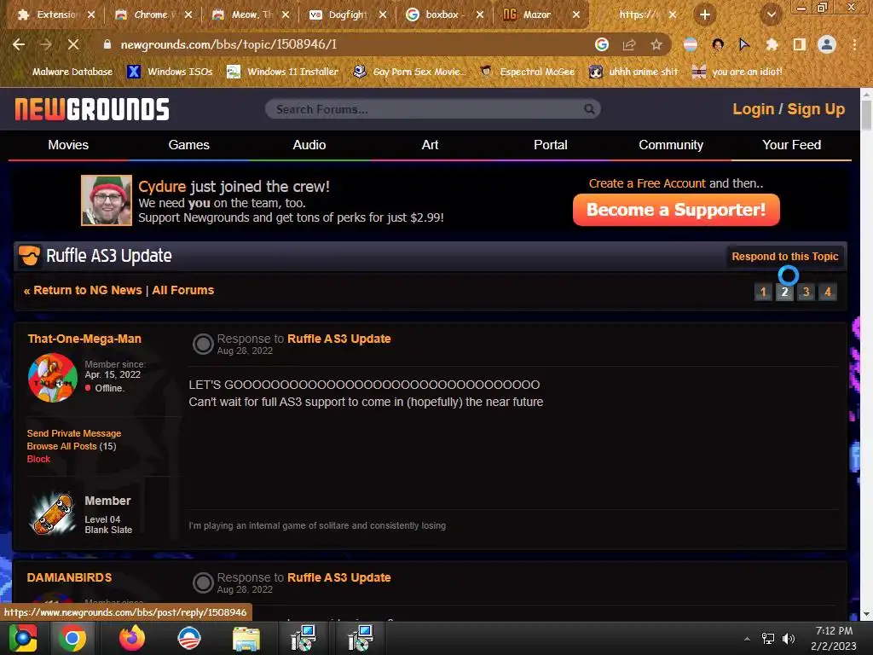Open Chrome from the taskbar
Screen dimensions: 873x655
tap(72, 638)
